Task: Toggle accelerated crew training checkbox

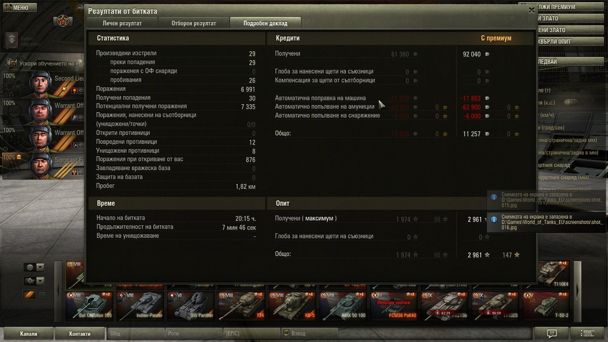Action: tap(14, 63)
